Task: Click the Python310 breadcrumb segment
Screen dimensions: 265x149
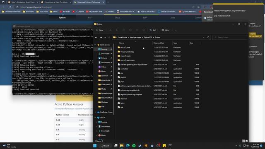Action: (x=148, y=37)
